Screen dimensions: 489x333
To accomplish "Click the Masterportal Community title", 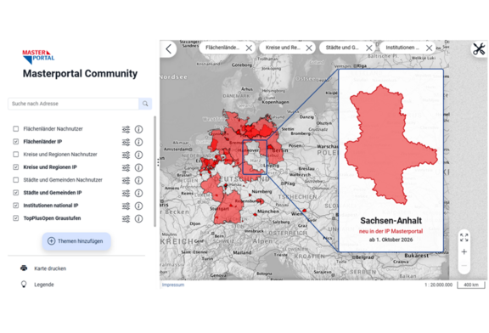I will point(80,74).
